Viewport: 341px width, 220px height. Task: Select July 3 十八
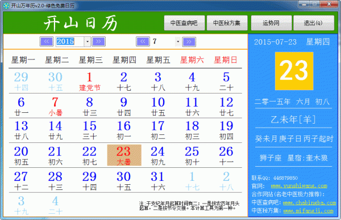(158, 81)
